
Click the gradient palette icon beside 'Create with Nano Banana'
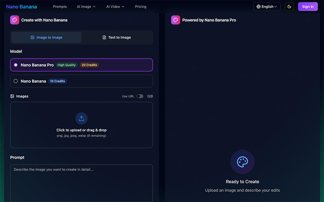coord(15,20)
